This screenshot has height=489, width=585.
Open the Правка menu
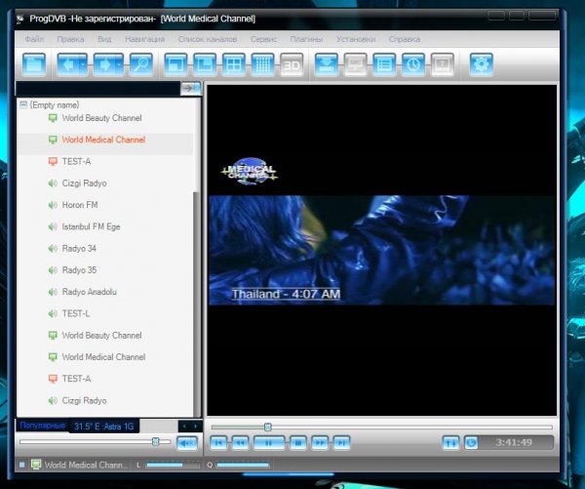tap(70, 39)
